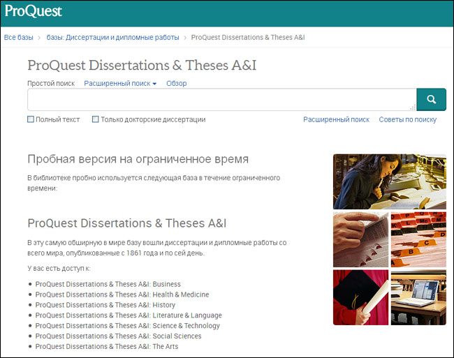
Task: Open Советы по поиску link
Action: pyautogui.click(x=407, y=119)
